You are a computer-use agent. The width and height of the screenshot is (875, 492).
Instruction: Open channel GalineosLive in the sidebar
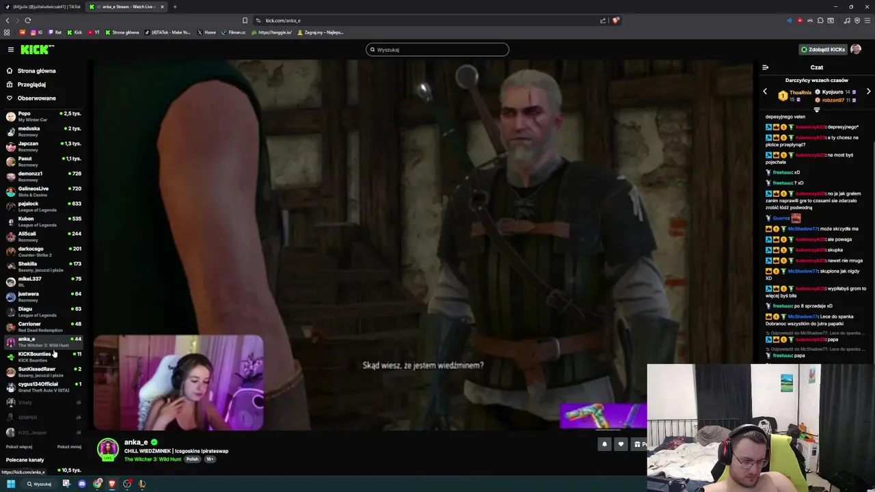(42, 191)
